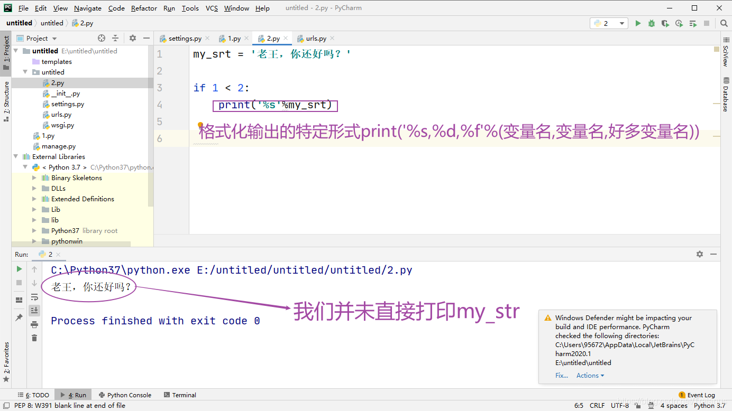Open the concurrency diagram run icon

[693, 23]
